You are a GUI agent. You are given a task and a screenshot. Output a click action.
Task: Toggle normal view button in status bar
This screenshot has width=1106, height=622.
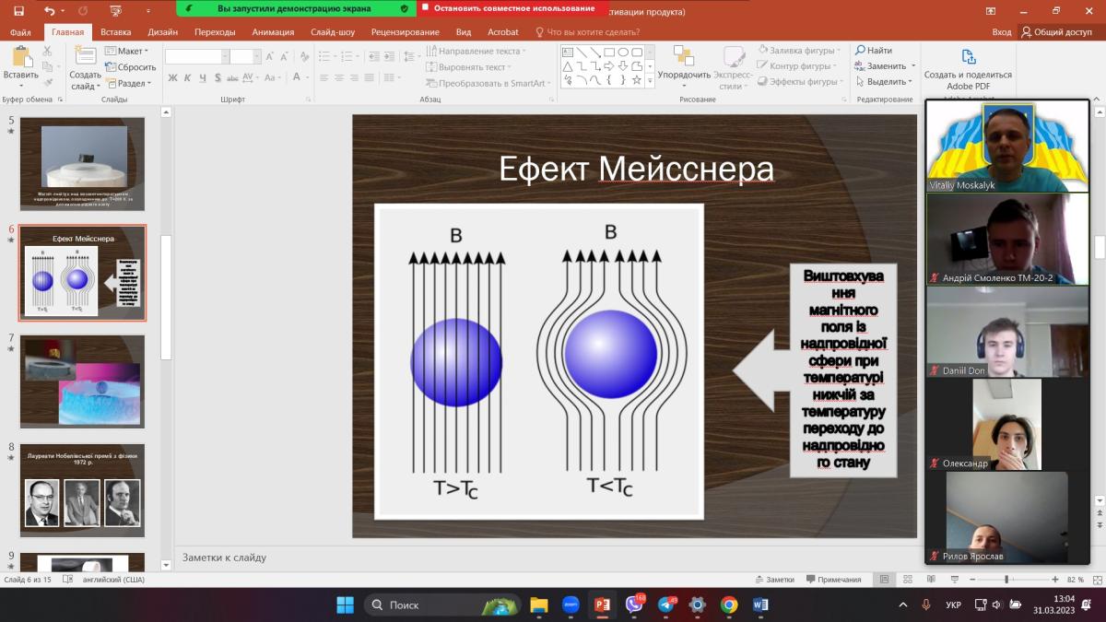(x=884, y=580)
